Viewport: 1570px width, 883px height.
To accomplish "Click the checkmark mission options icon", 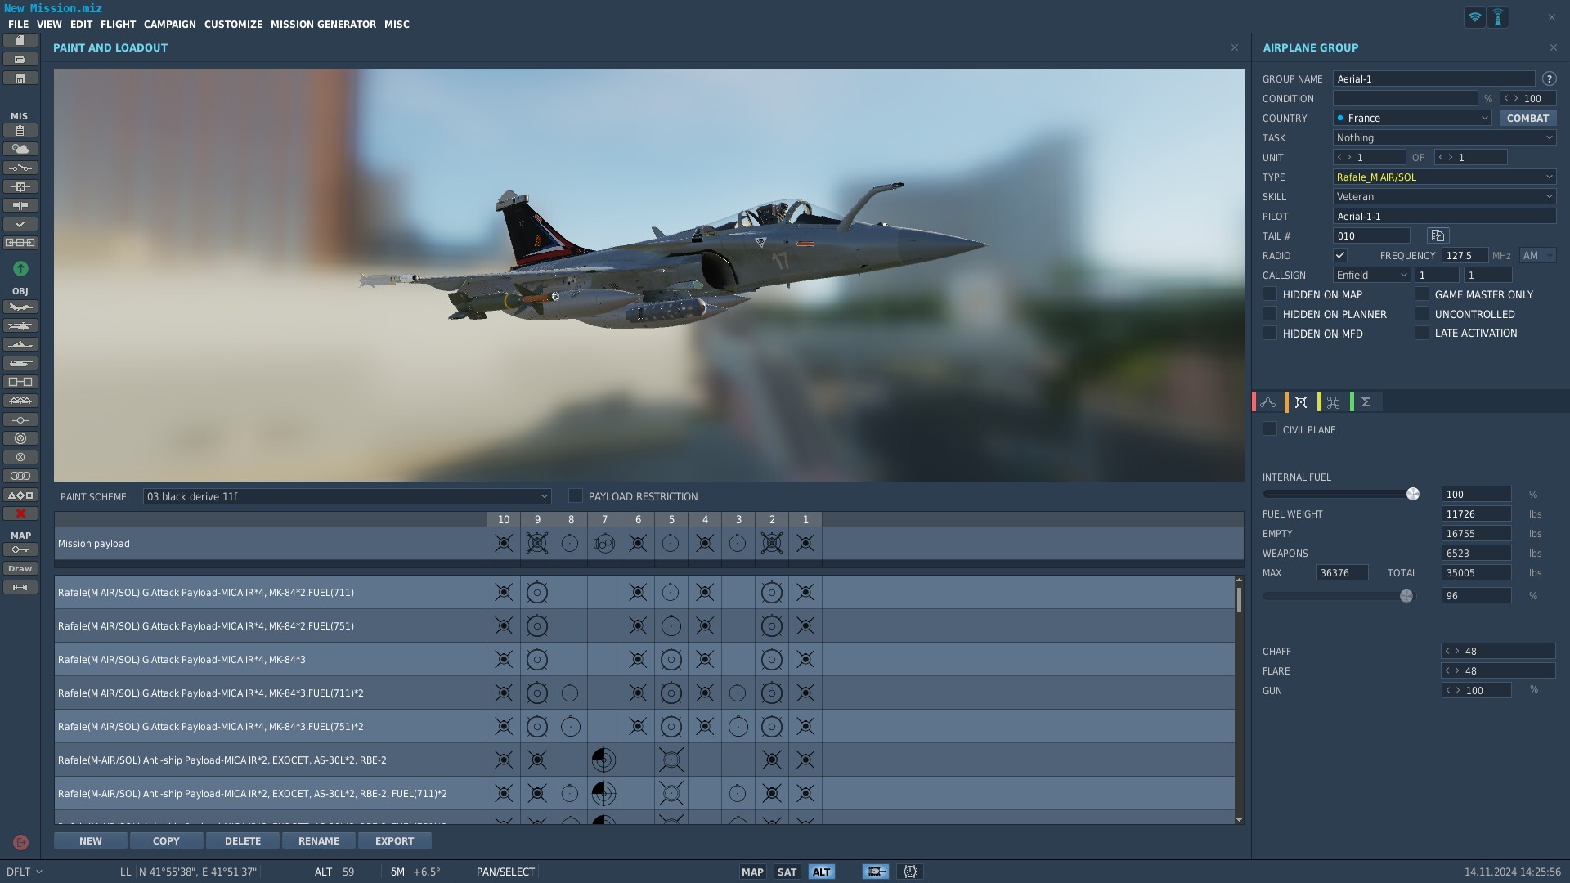I will (x=20, y=224).
